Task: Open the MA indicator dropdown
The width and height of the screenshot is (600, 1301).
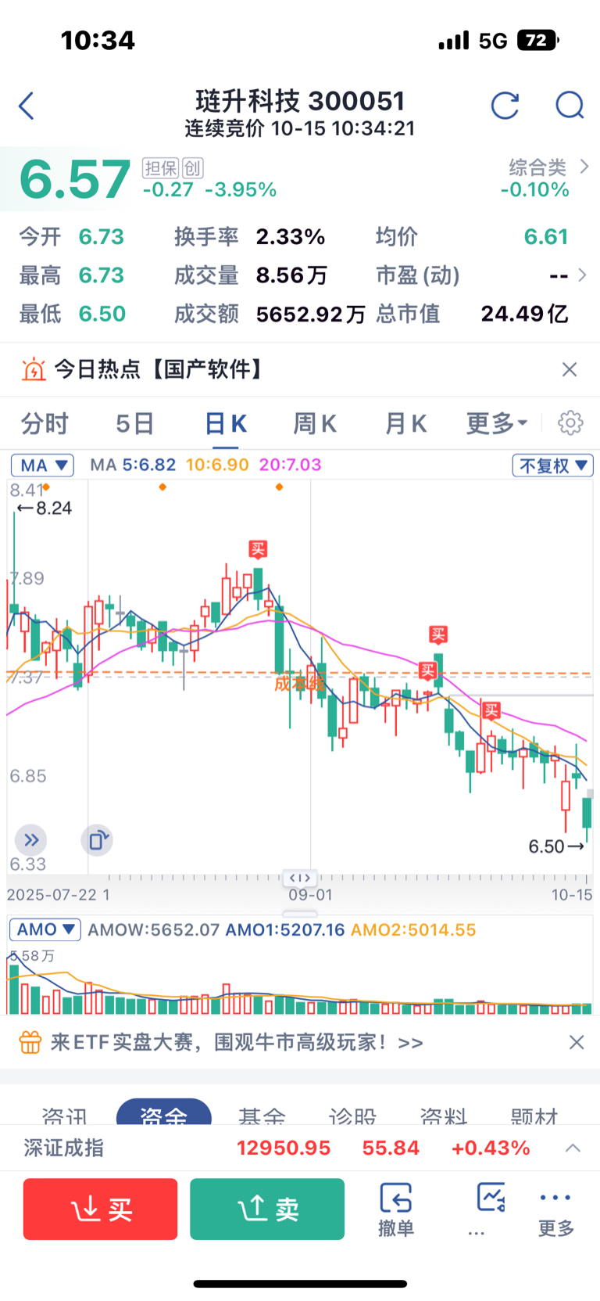Action: 43,465
